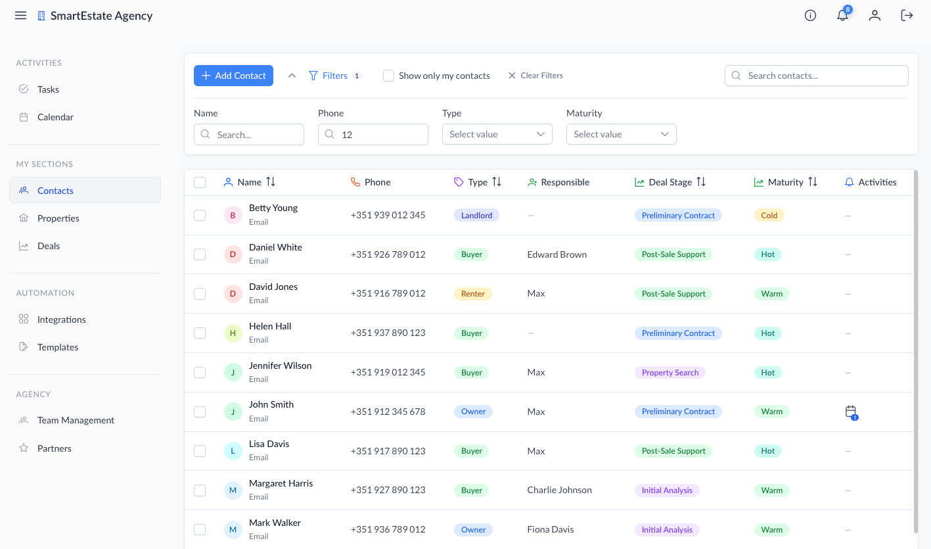Click the notifications bell icon
The height and width of the screenshot is (549, 931).
coord(842,16)
